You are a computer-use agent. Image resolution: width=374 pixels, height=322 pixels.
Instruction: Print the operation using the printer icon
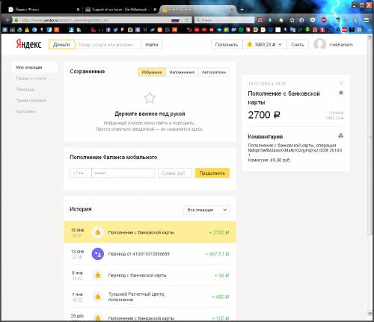340,136
